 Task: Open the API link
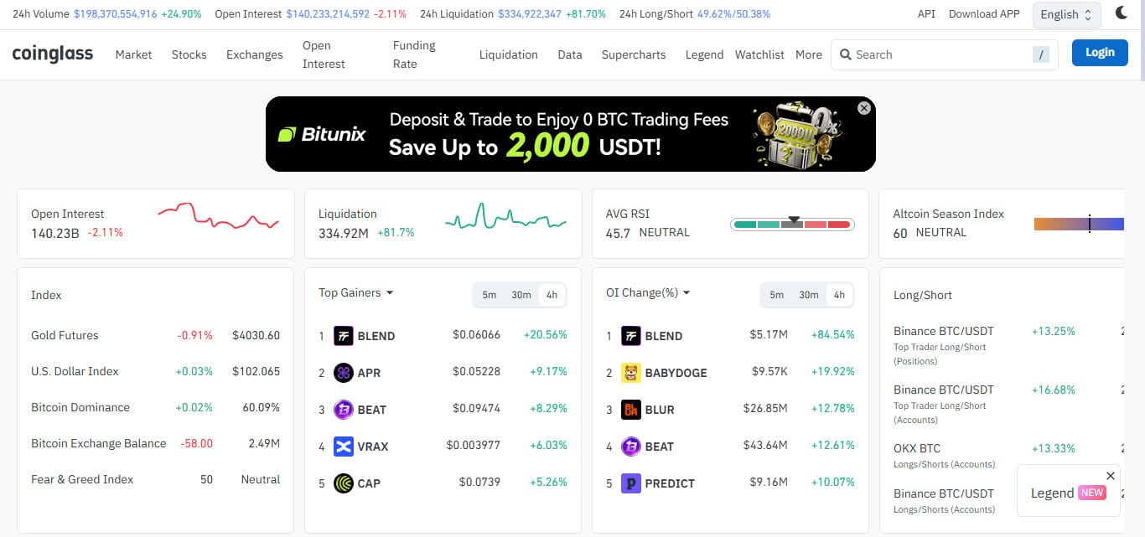click(x=926, y=14)
